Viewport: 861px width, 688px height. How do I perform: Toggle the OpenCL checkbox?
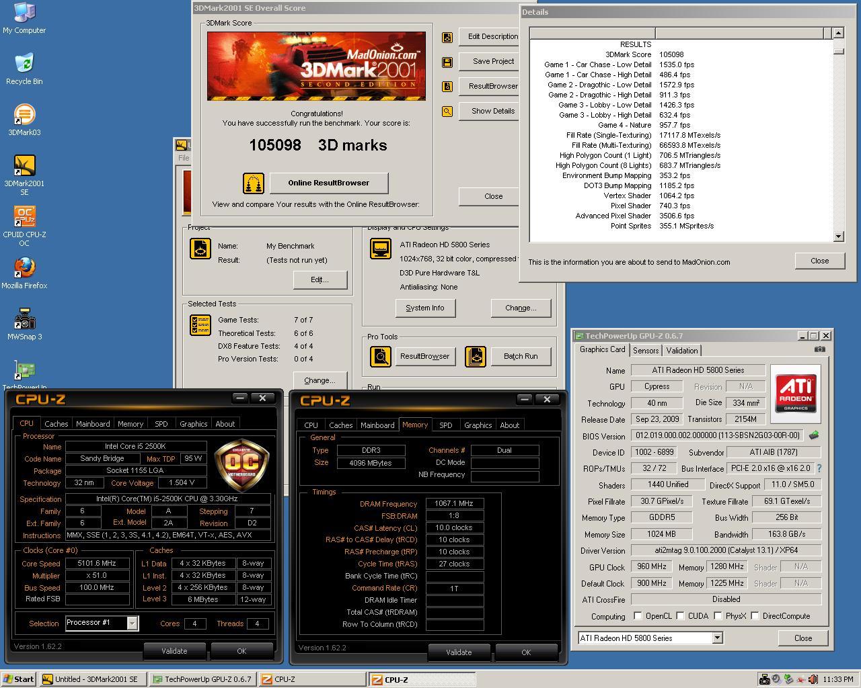(x=638, y=616)
